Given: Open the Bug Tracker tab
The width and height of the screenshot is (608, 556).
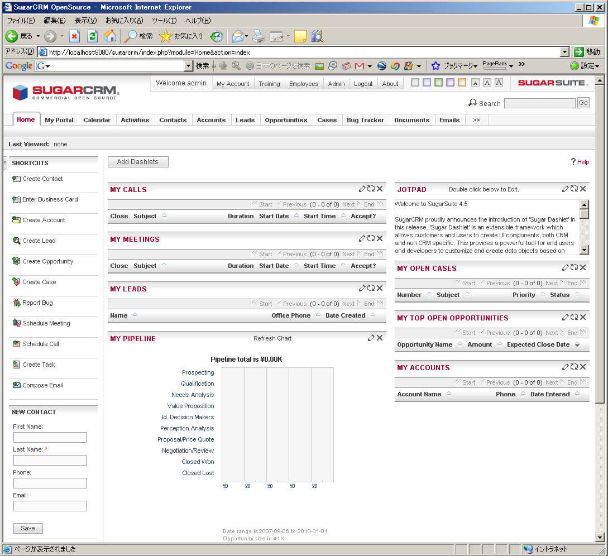Looking at the screenshot, I should coord(365,120).
